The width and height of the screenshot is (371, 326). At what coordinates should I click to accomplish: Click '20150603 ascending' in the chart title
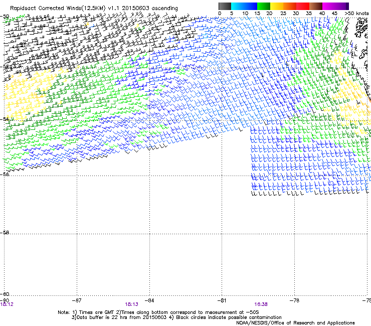click(x=150, y=9)
